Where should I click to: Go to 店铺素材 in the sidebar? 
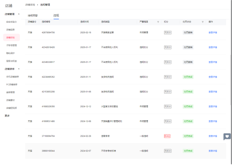11,100
